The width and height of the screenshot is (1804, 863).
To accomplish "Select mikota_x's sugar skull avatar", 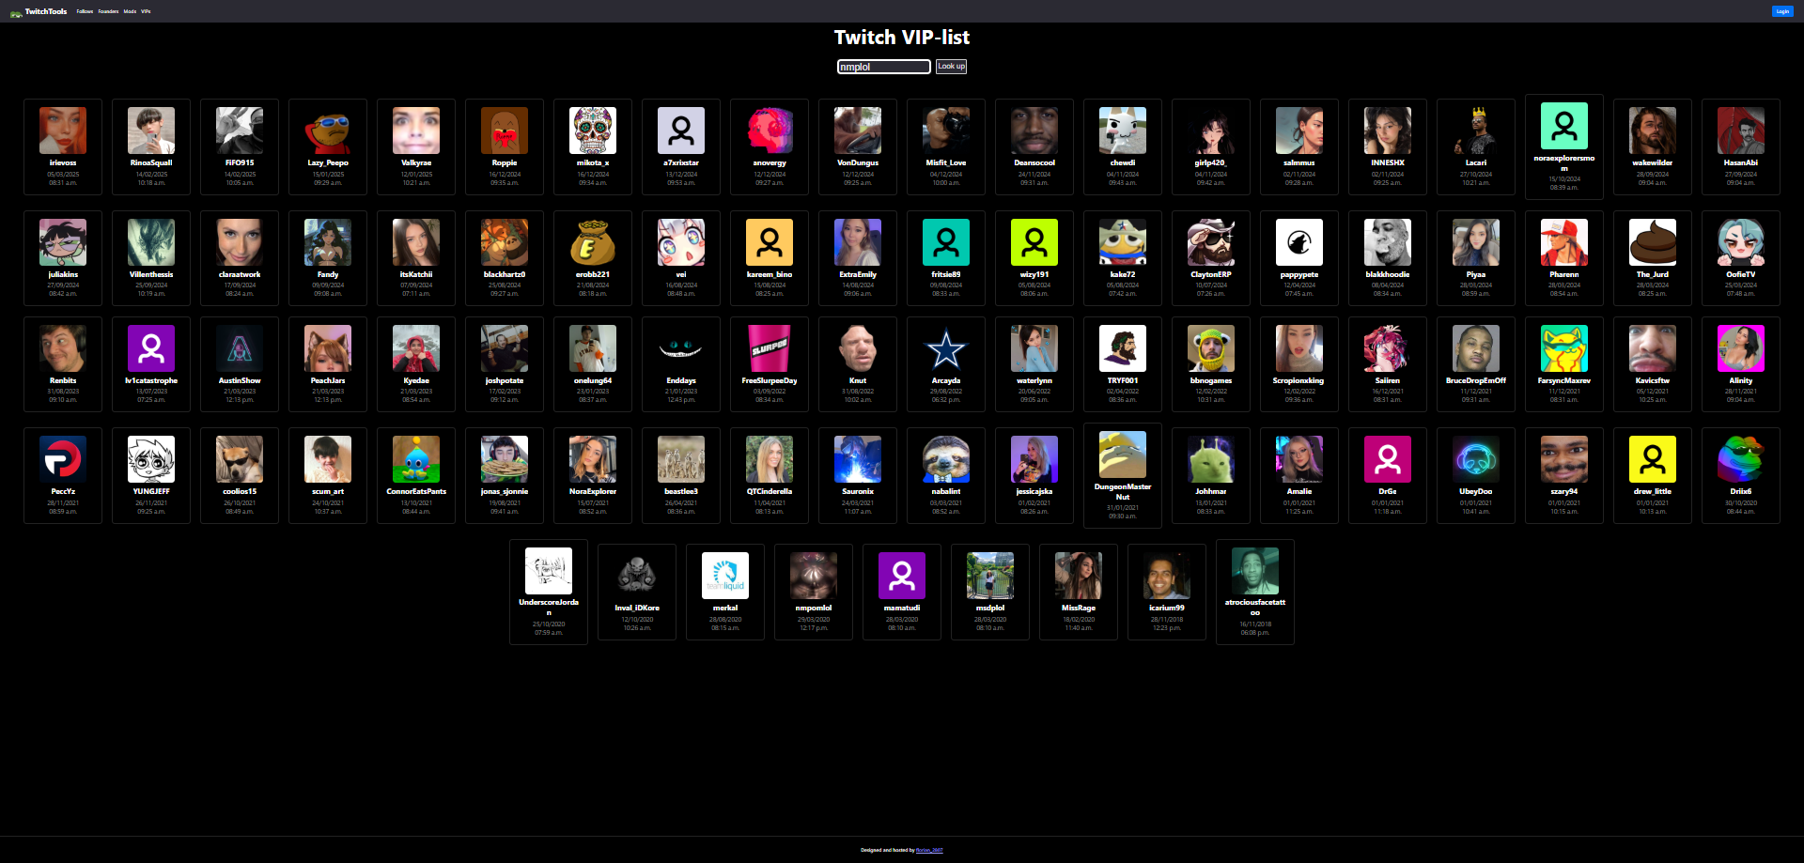I will pyautogui.click(x=593, y=131).
